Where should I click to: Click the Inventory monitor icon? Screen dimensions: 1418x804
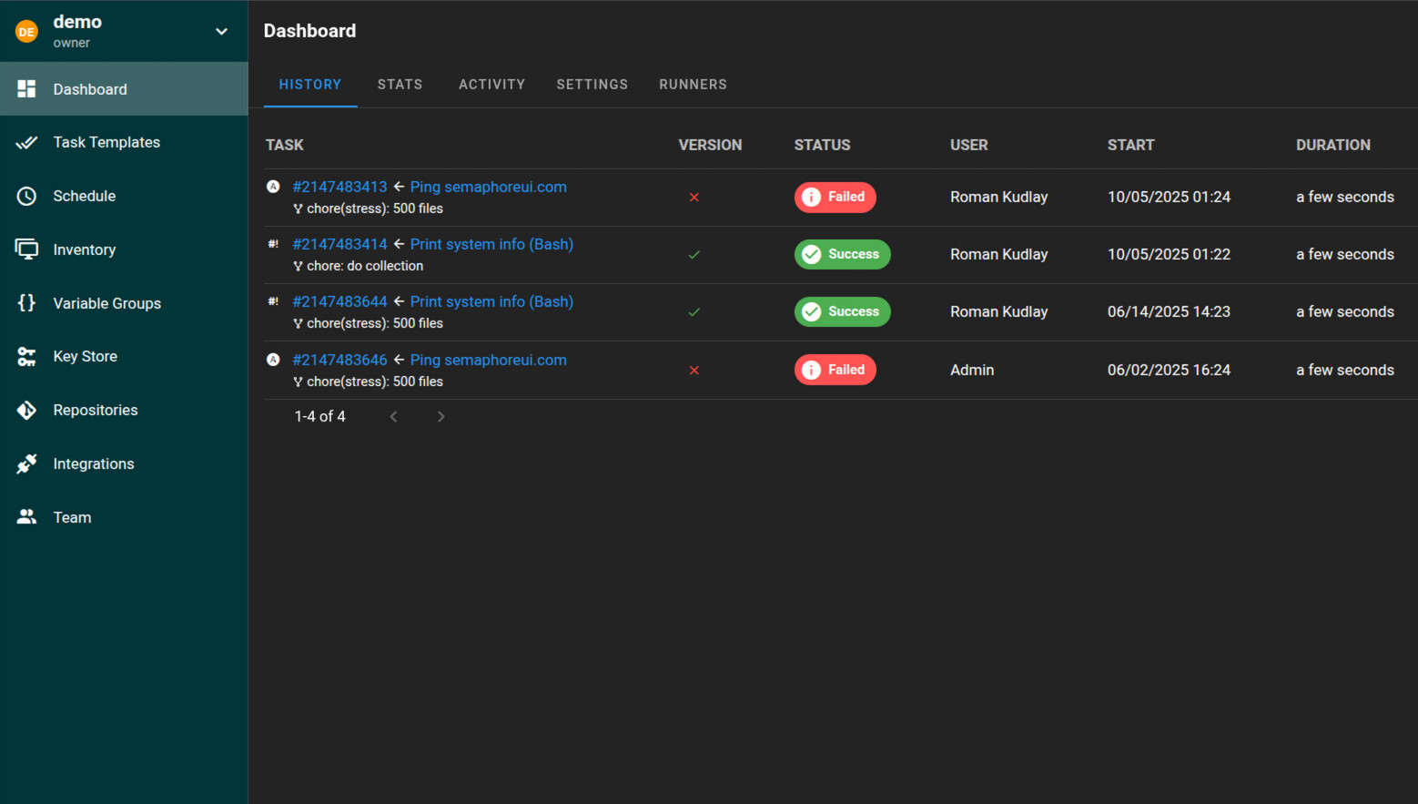point(26,249)
